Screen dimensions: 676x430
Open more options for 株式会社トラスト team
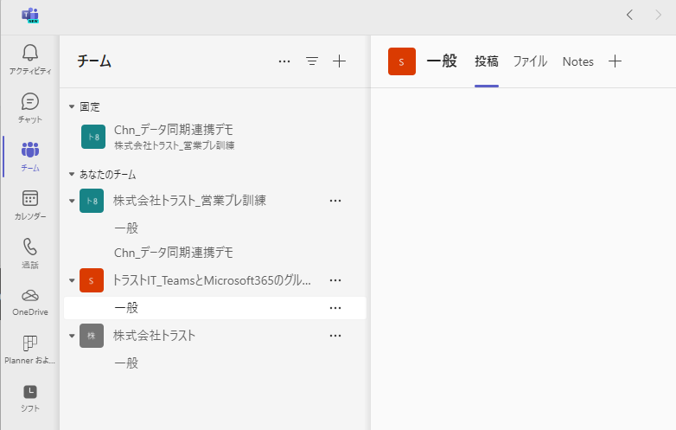point(335,336)
